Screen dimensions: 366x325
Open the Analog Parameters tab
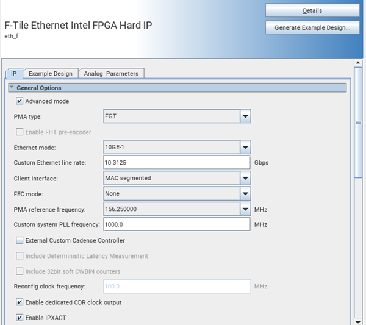pos(111,74)
